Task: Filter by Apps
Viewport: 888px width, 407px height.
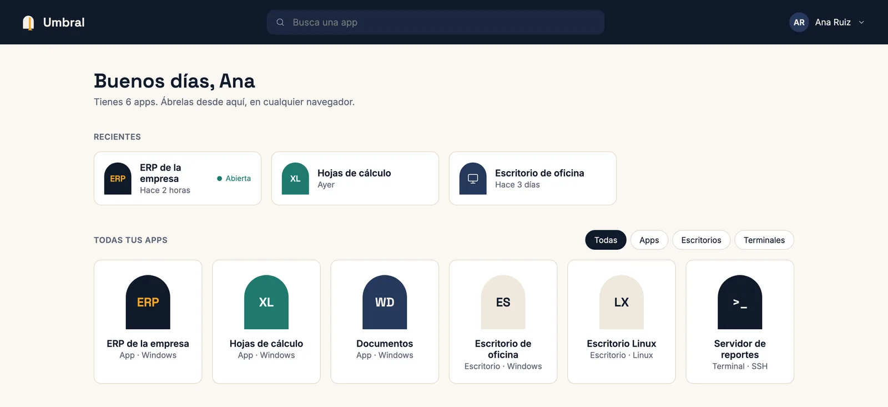Action: point(649,240)
